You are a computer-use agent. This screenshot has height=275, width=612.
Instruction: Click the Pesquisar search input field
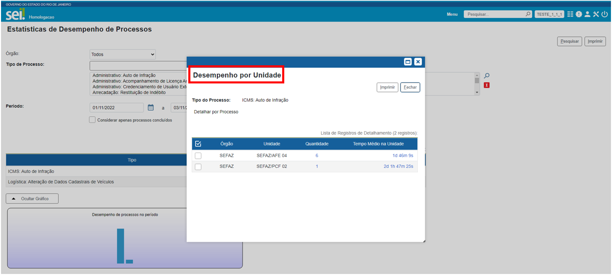pyautogui.click(x=494, y=14)
